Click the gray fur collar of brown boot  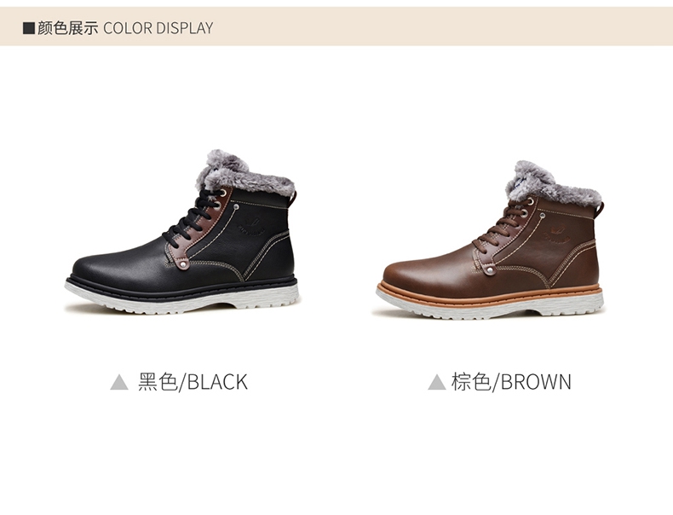(x=551, y=185)
